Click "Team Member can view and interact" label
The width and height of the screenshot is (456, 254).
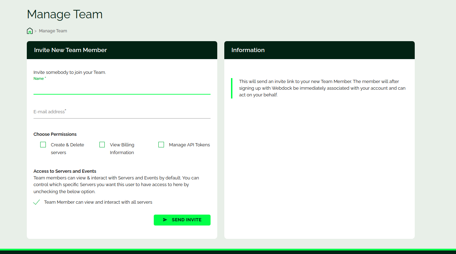98,202
